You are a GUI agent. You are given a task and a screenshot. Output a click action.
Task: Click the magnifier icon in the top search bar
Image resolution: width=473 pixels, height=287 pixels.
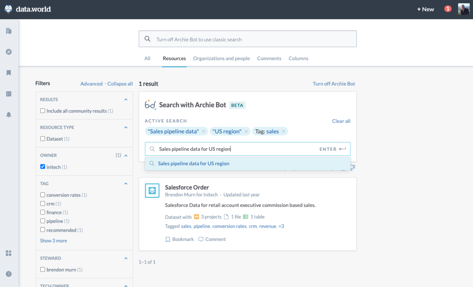(x=147, y=39)
